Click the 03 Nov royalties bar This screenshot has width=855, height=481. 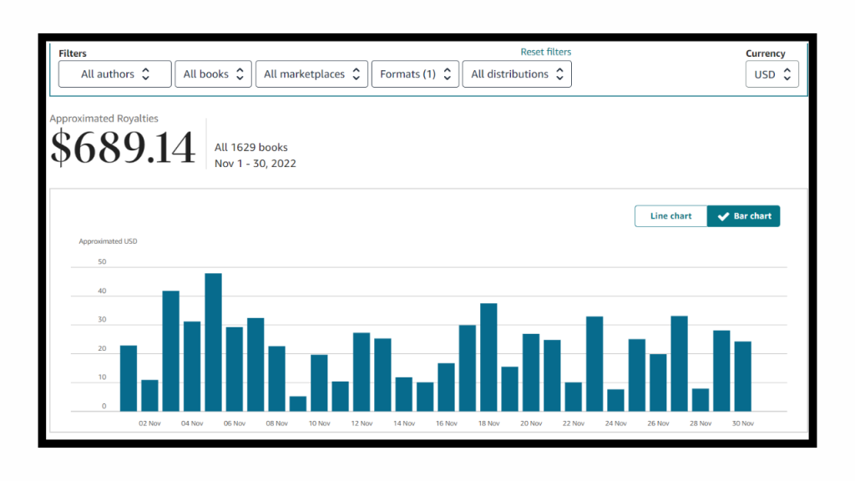(x=171, y=351)
